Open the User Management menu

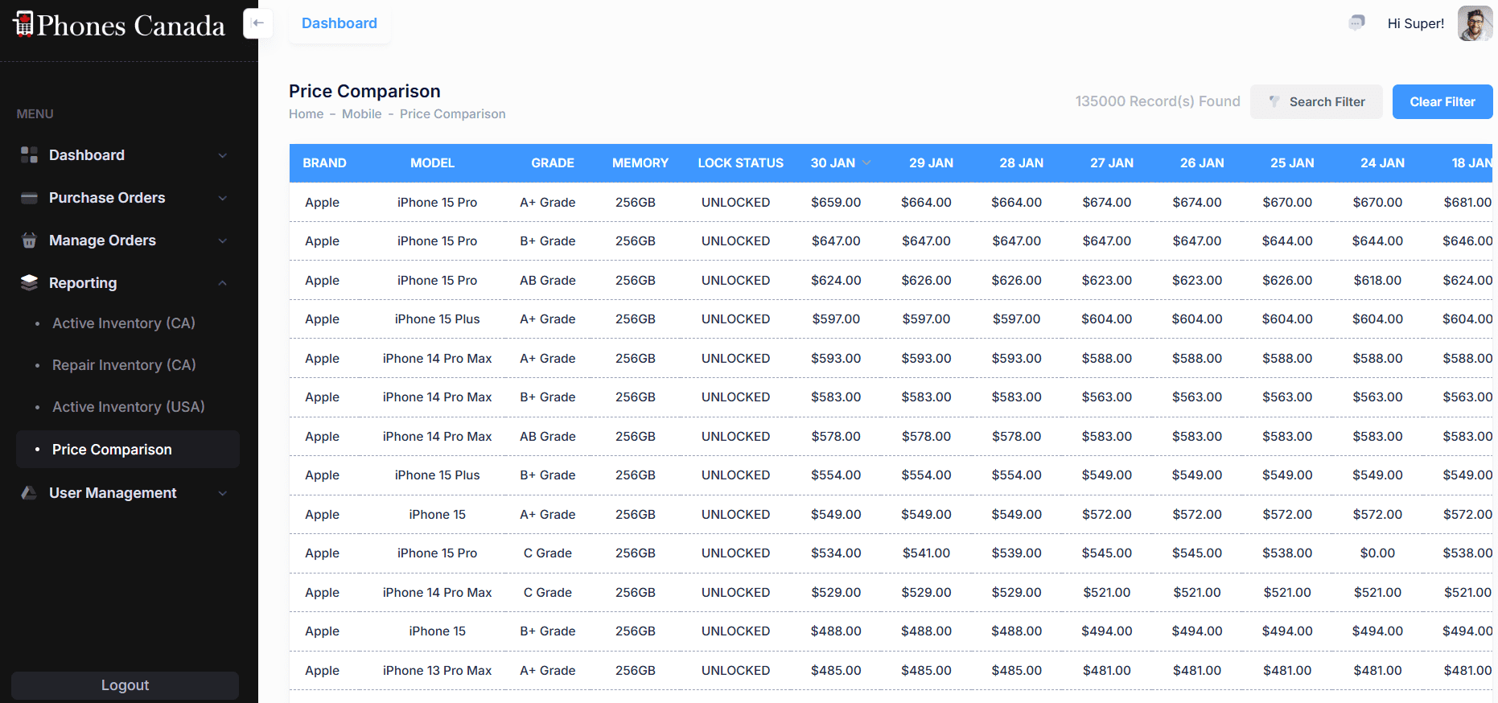[x=113, y=493]
